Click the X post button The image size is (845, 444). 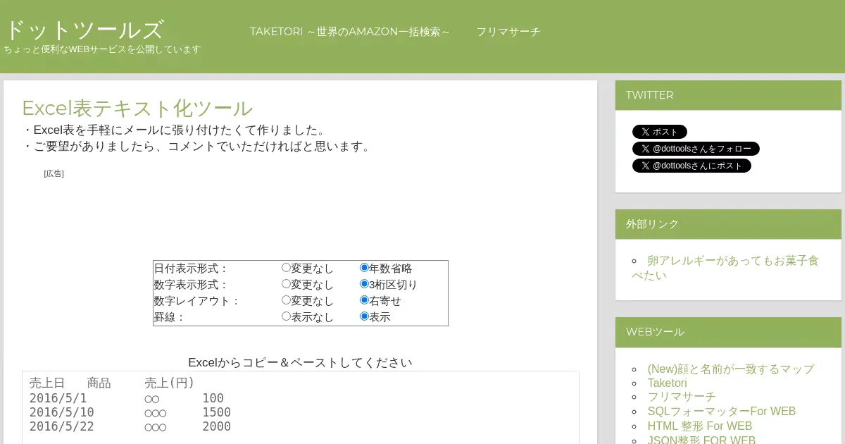659,132
